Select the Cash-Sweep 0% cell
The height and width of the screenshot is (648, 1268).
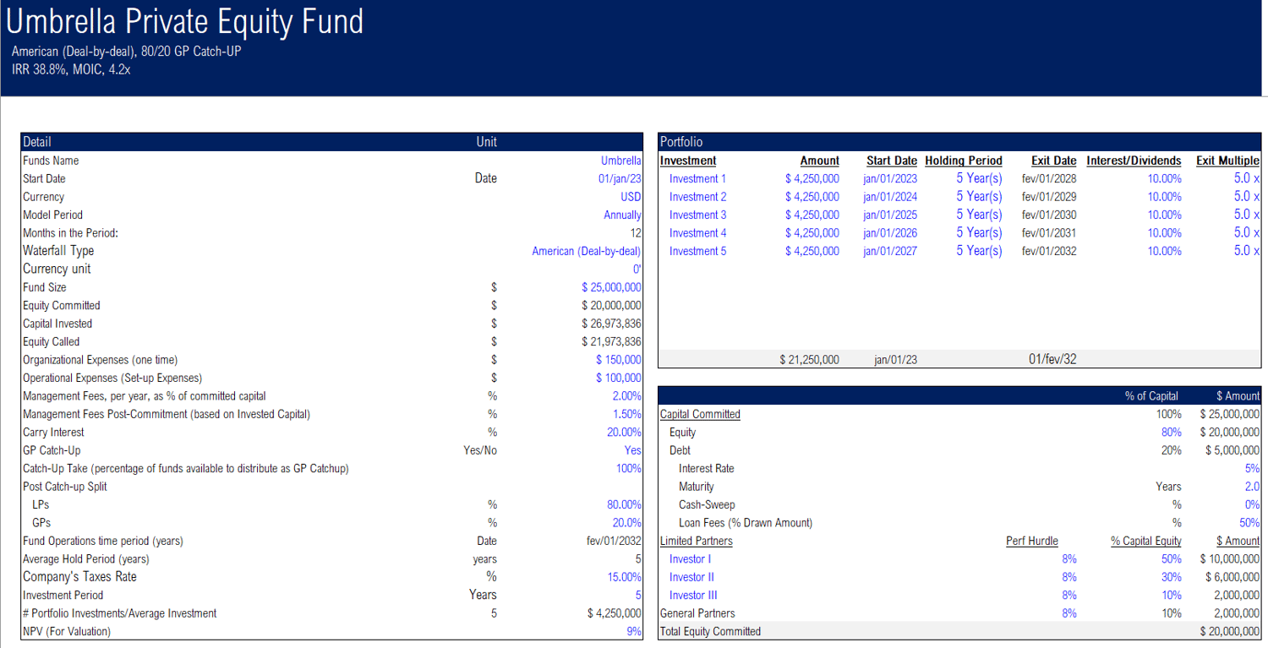(x=1252, y=504)
